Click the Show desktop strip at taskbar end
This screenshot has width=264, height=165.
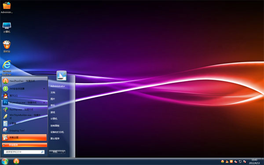[263, 161]
